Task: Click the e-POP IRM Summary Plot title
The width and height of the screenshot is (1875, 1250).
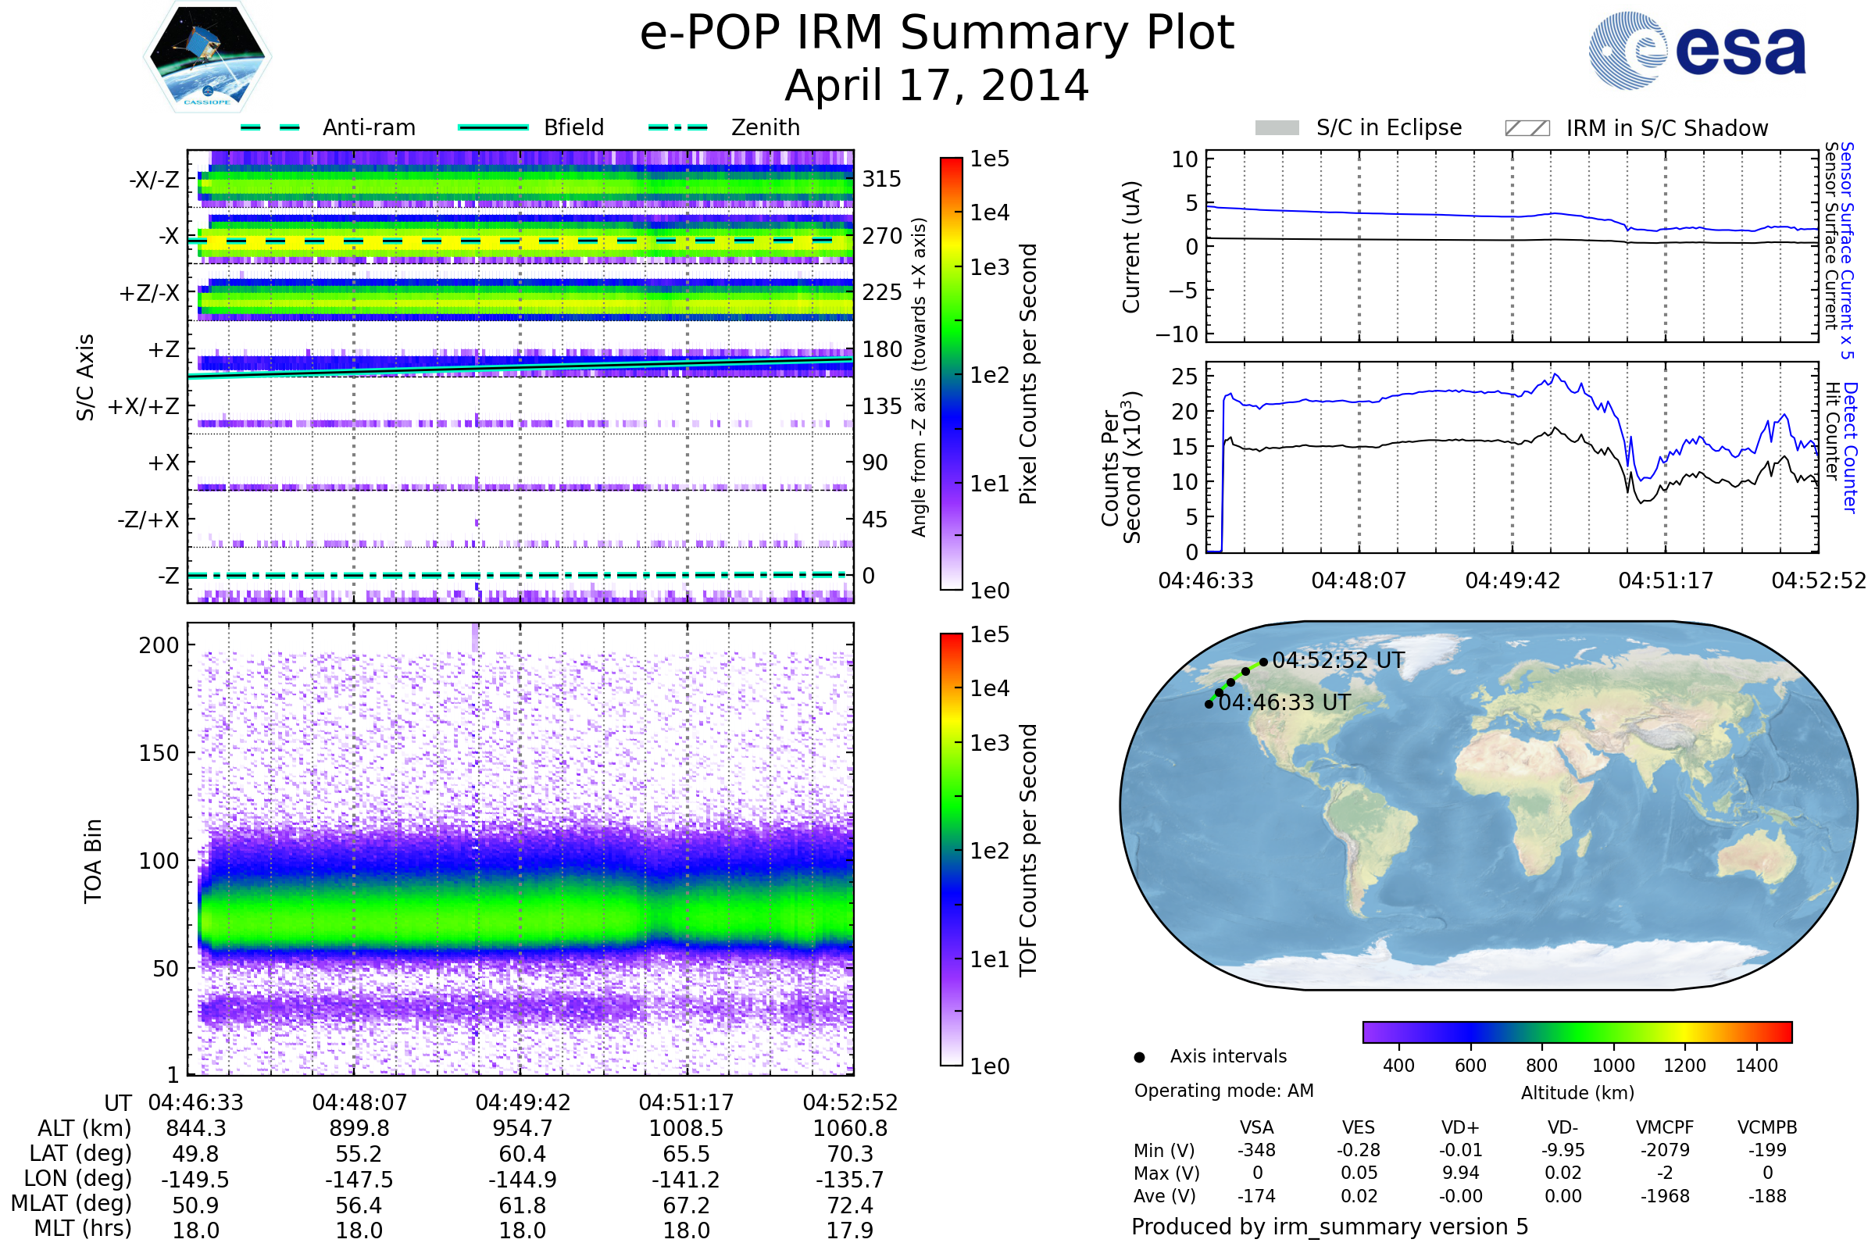Action: tap(937, 34)
